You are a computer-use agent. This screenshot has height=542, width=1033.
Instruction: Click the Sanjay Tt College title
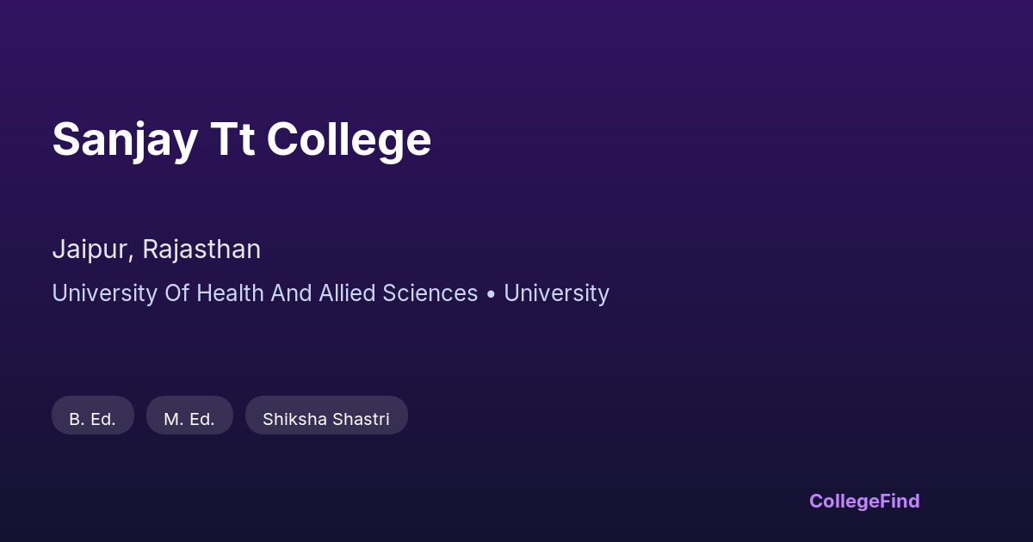click(x=241, y=139)
